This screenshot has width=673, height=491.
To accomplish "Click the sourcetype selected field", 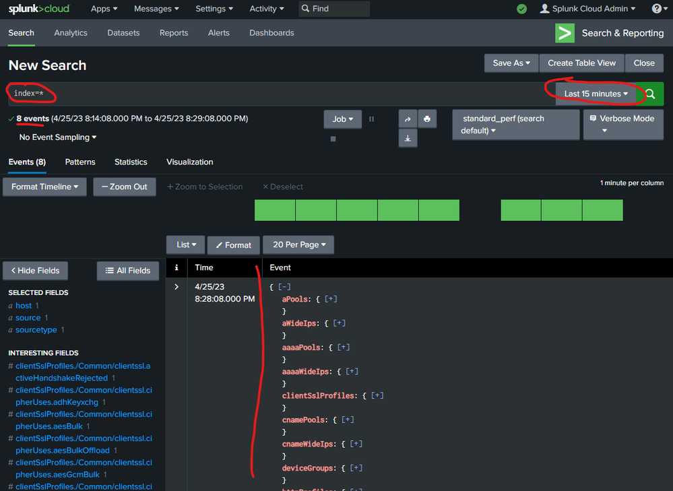I will (36, 329).
